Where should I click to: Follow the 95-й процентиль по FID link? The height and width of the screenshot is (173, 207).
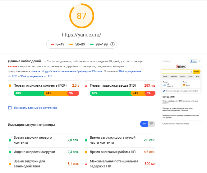point(36,76)
